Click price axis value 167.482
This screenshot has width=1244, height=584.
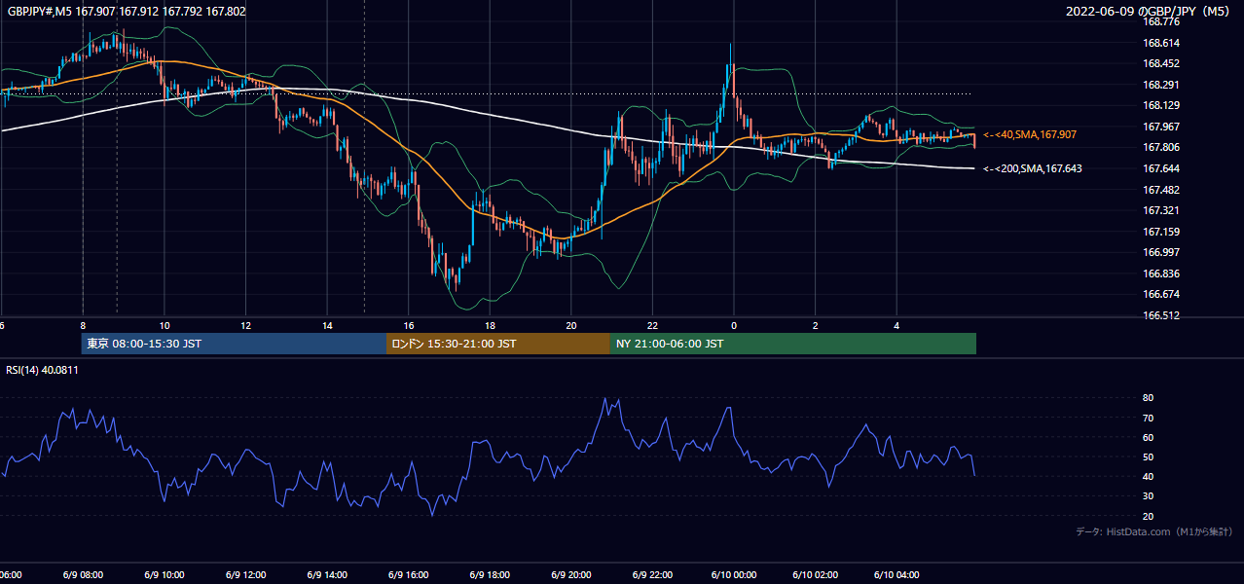[1161, 190]
